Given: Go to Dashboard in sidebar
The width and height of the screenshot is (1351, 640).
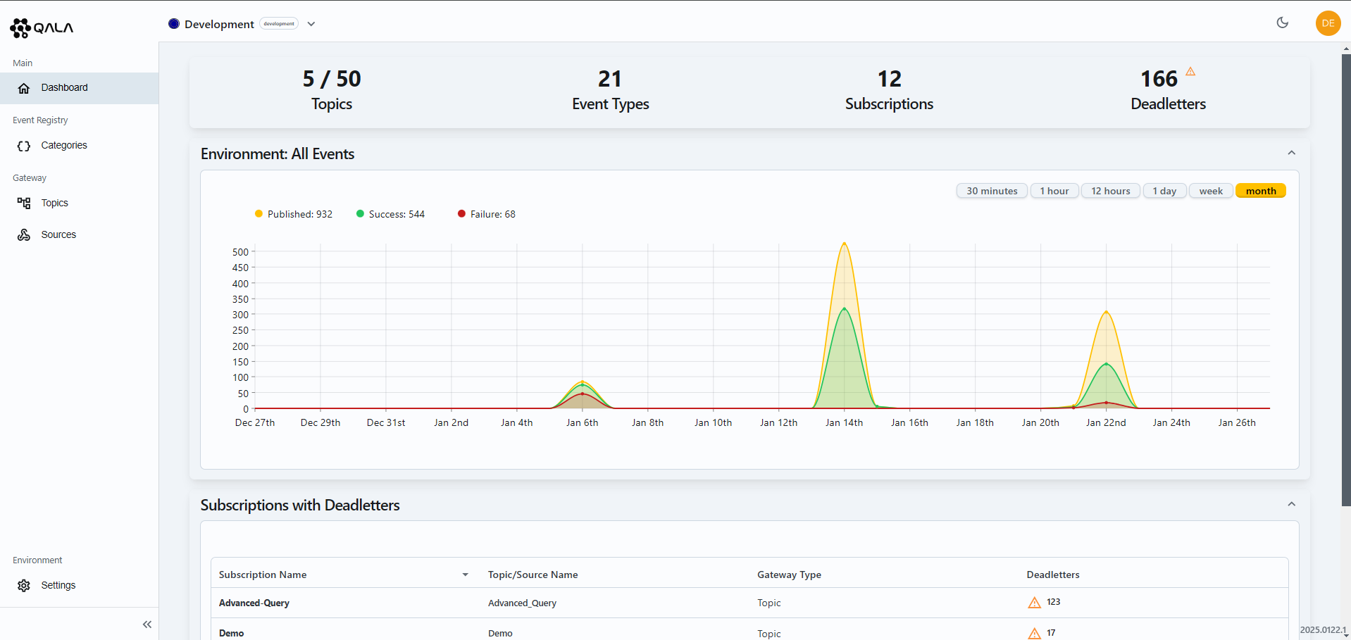Looking at the screenshot, I should [79, 88].
